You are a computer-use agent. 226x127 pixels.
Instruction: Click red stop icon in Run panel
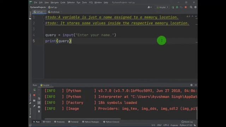[34, 95]
